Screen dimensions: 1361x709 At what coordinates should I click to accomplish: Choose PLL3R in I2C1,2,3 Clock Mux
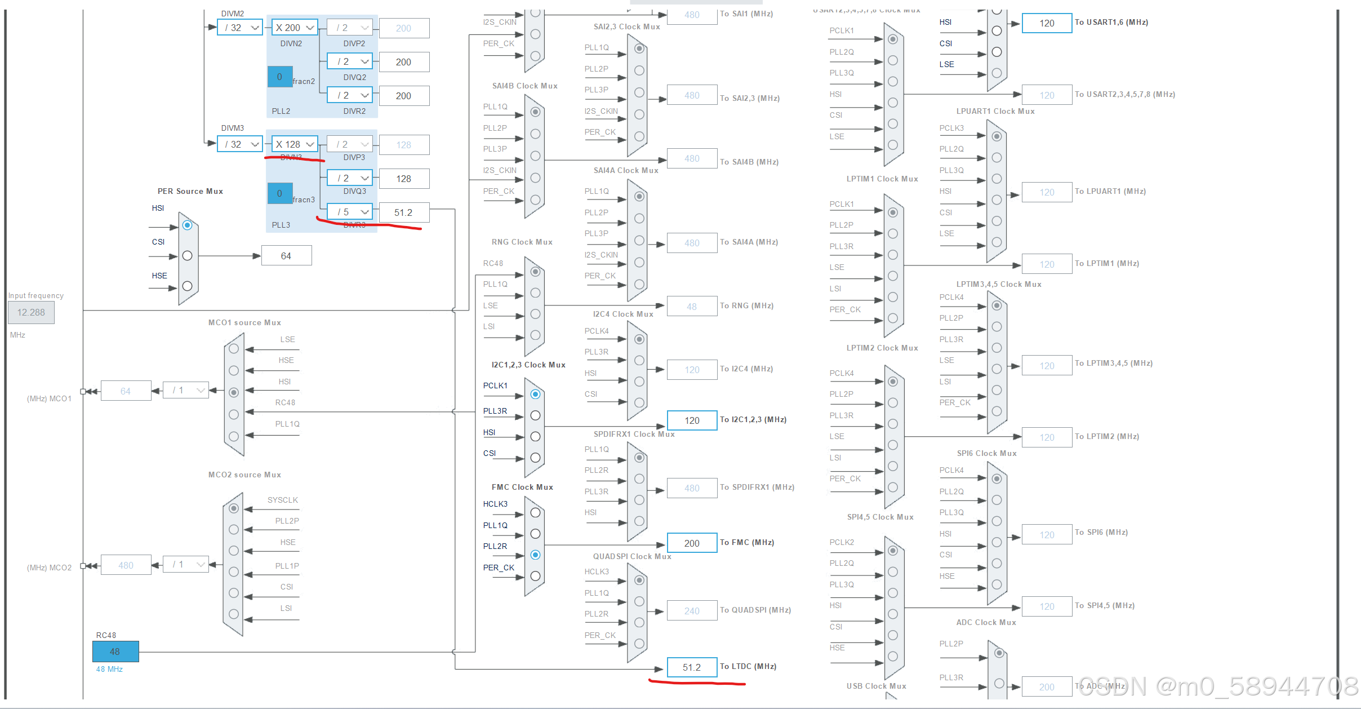pyautogui.click(x=535, y=415)
